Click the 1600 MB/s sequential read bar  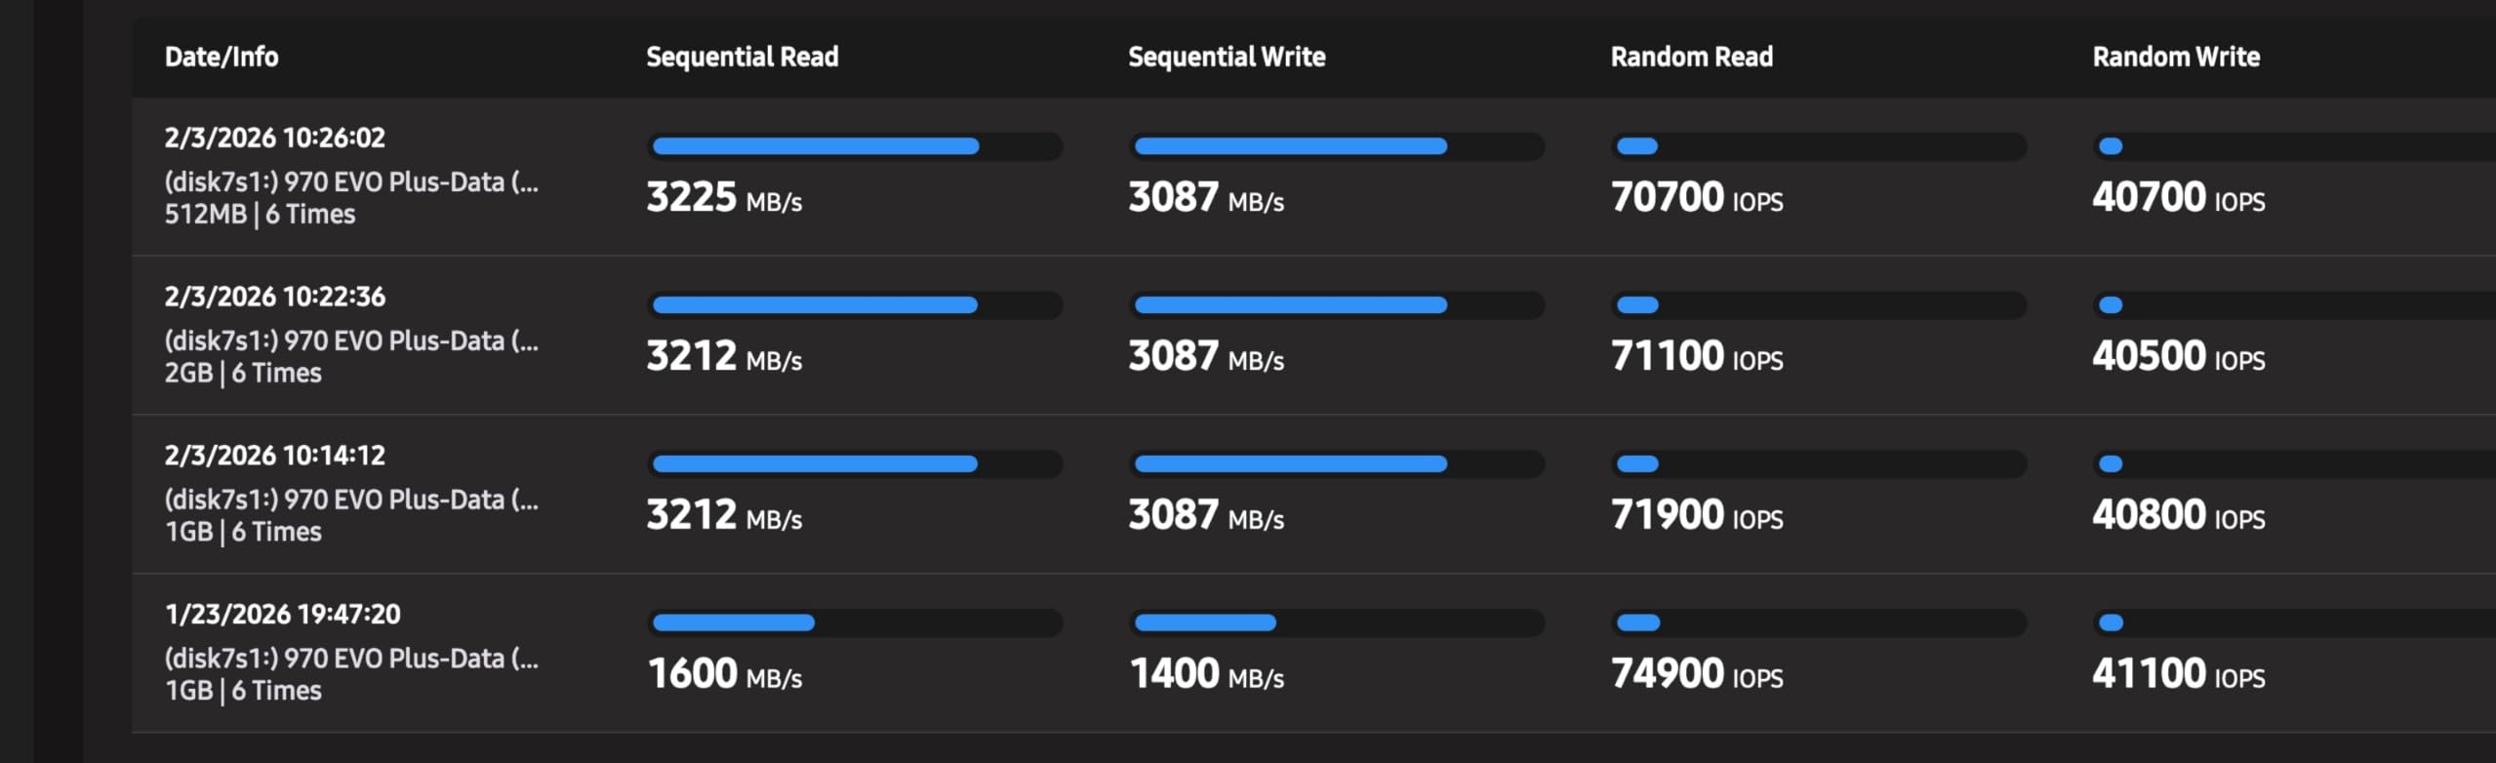pos(855,622)
